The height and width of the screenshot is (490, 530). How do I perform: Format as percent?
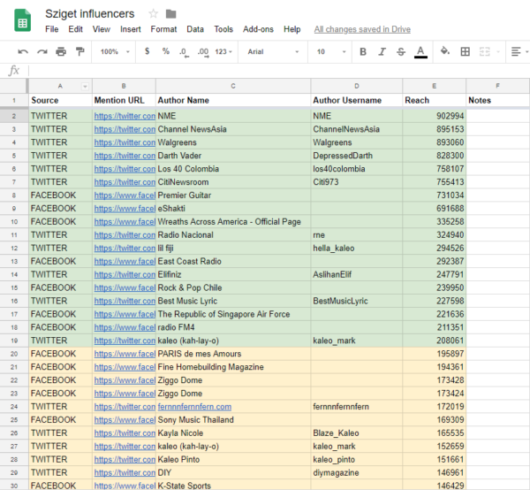(166, 51)
